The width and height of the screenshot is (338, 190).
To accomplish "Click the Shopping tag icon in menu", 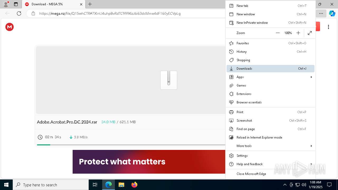I will tap(231, 60).
